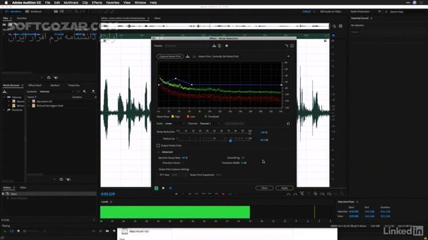Expand the Shortcuts tree node
This screenshot has height=240, width=428.
pyautogui.click(x=4, y=110)
